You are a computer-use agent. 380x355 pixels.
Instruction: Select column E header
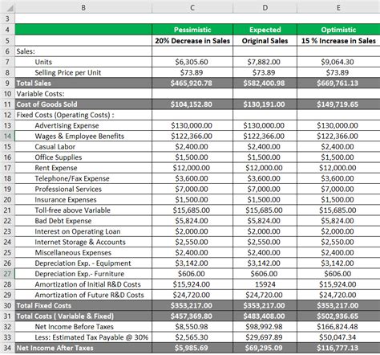pyautogui.click(x=338, y=8)
